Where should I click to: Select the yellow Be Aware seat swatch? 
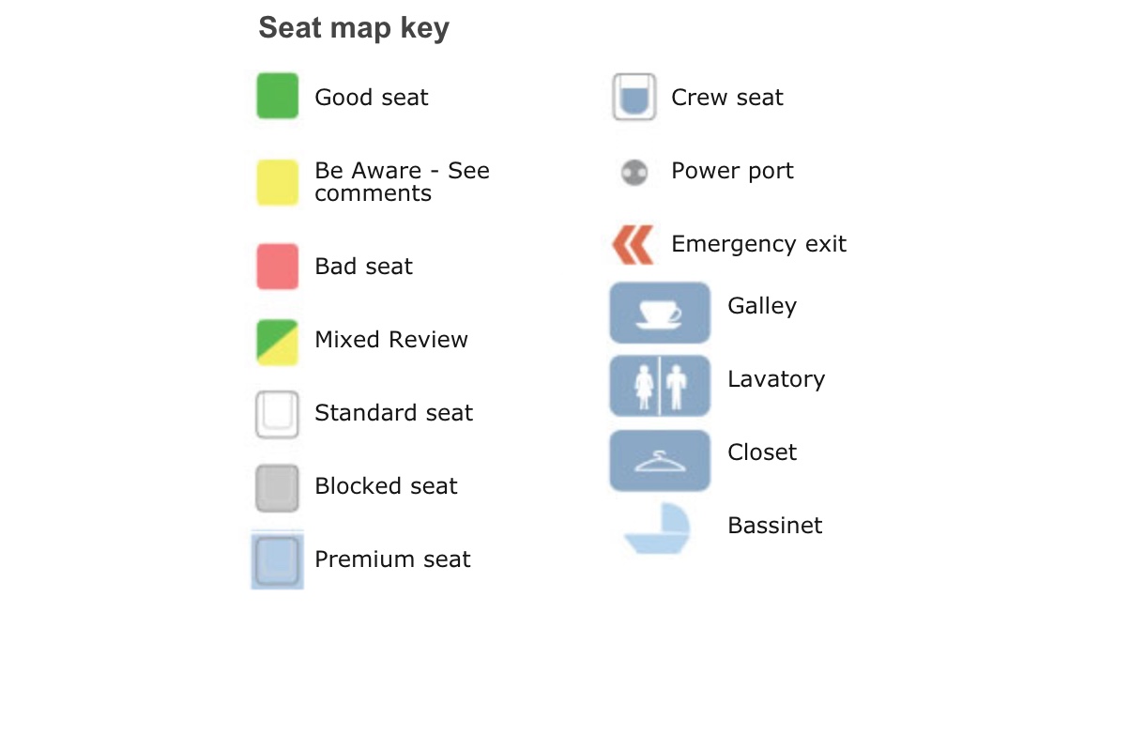point(278,182)
